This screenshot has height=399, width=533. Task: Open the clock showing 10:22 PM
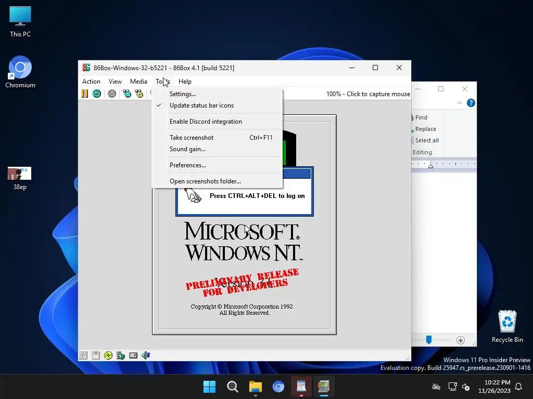pyautogui.click(x=494, y=387)
